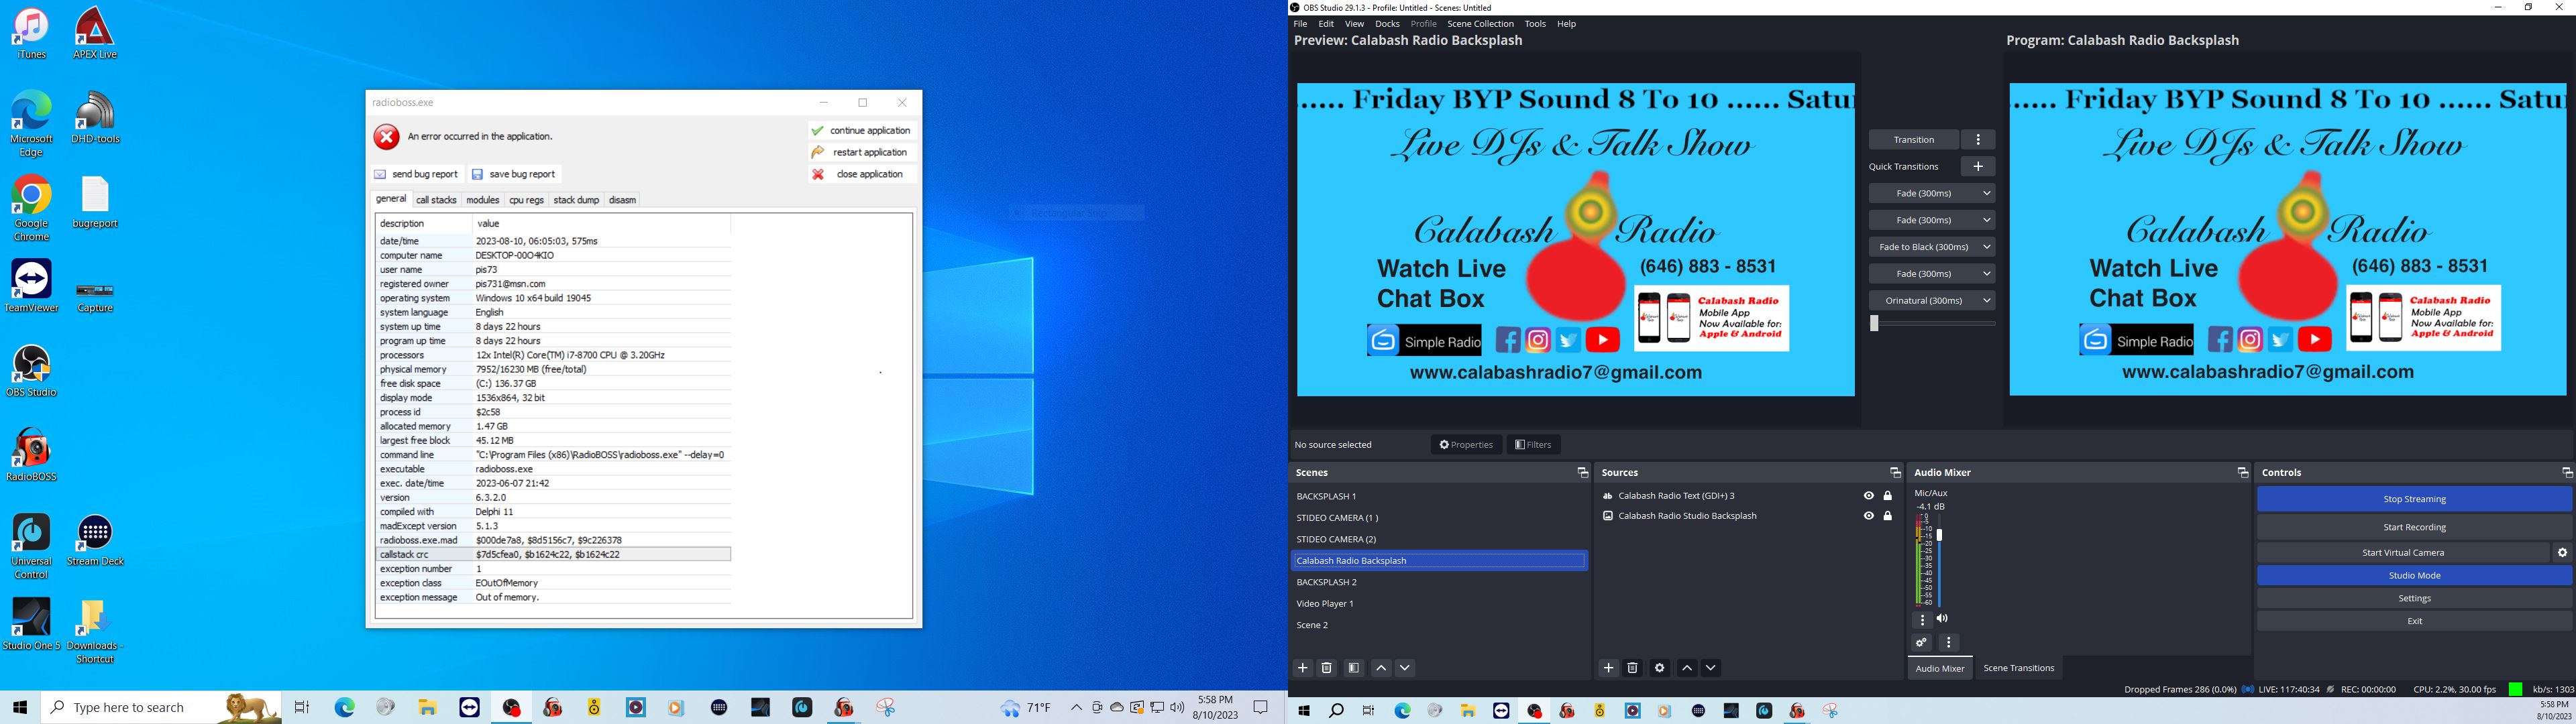Float the Audio Mixer dock panel
The height and width of the screenshot is (724, 2576).
(x=2242, y=473)
